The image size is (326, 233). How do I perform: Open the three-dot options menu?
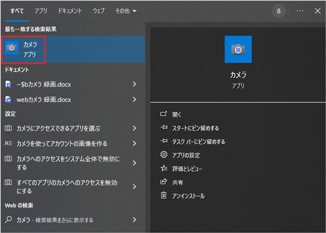pyautogui.click(x=300, y=11)
